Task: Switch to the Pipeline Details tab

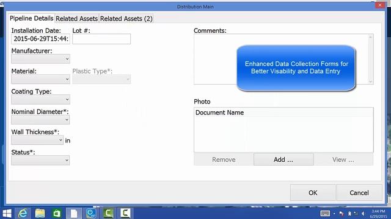Action: [31, 18]
